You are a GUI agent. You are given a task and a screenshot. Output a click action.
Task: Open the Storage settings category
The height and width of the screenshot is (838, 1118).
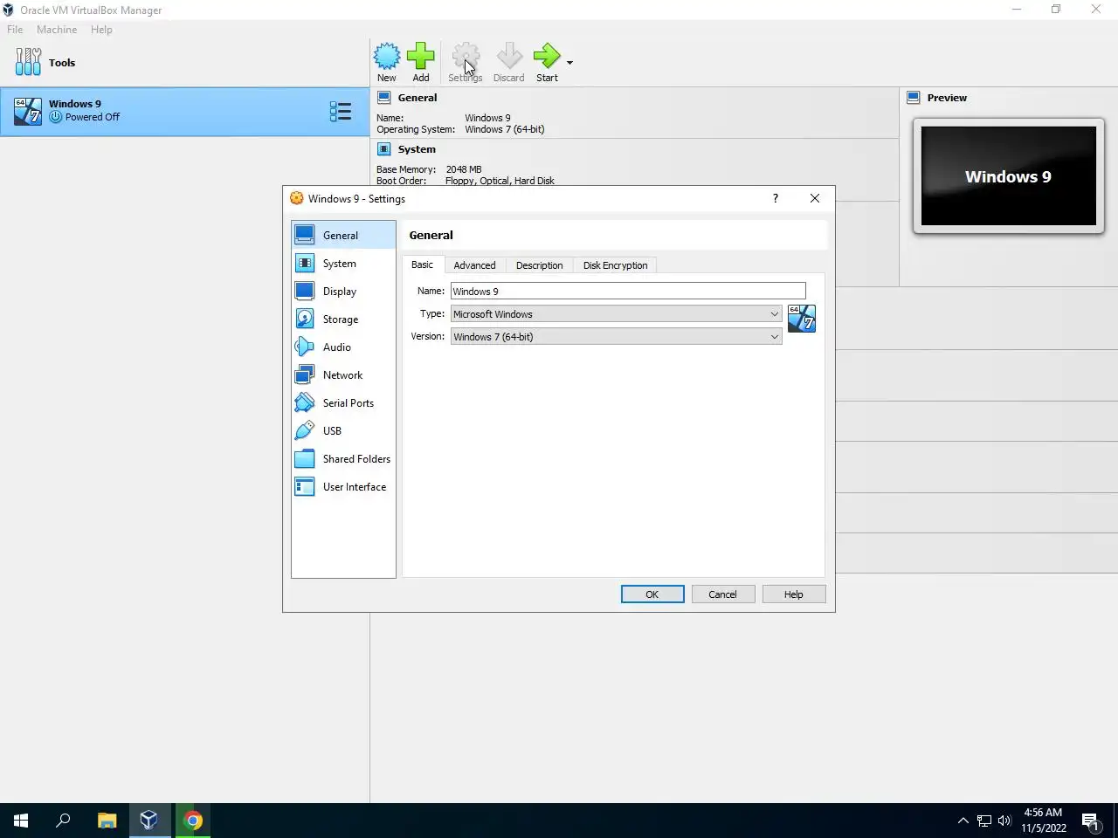(343, 319)
